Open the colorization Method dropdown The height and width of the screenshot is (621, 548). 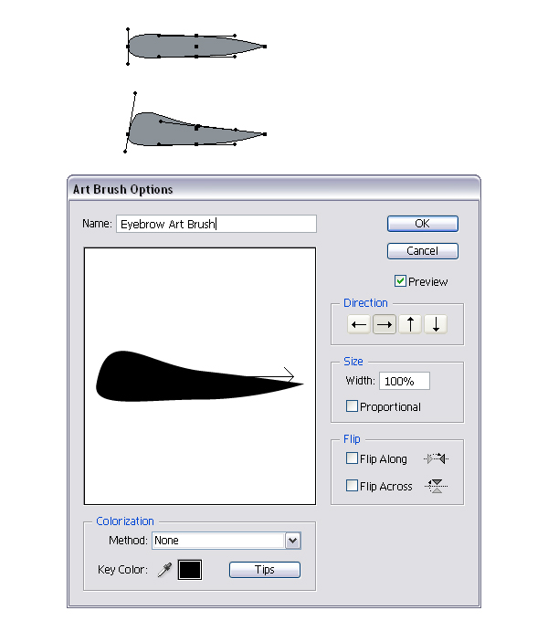point(292,541)
